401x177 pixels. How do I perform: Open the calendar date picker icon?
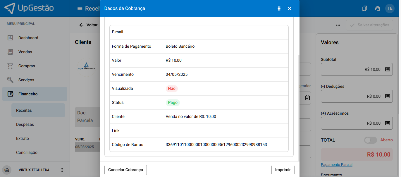click(x=307, y=98)
